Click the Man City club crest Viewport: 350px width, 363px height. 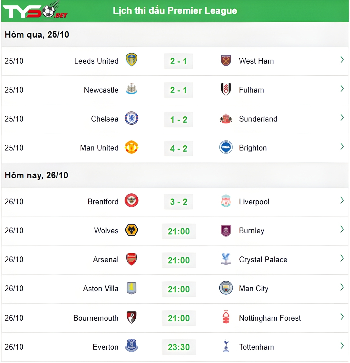[x=226, y=288]
